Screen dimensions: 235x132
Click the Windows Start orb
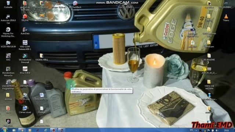[x=4, y=129]
